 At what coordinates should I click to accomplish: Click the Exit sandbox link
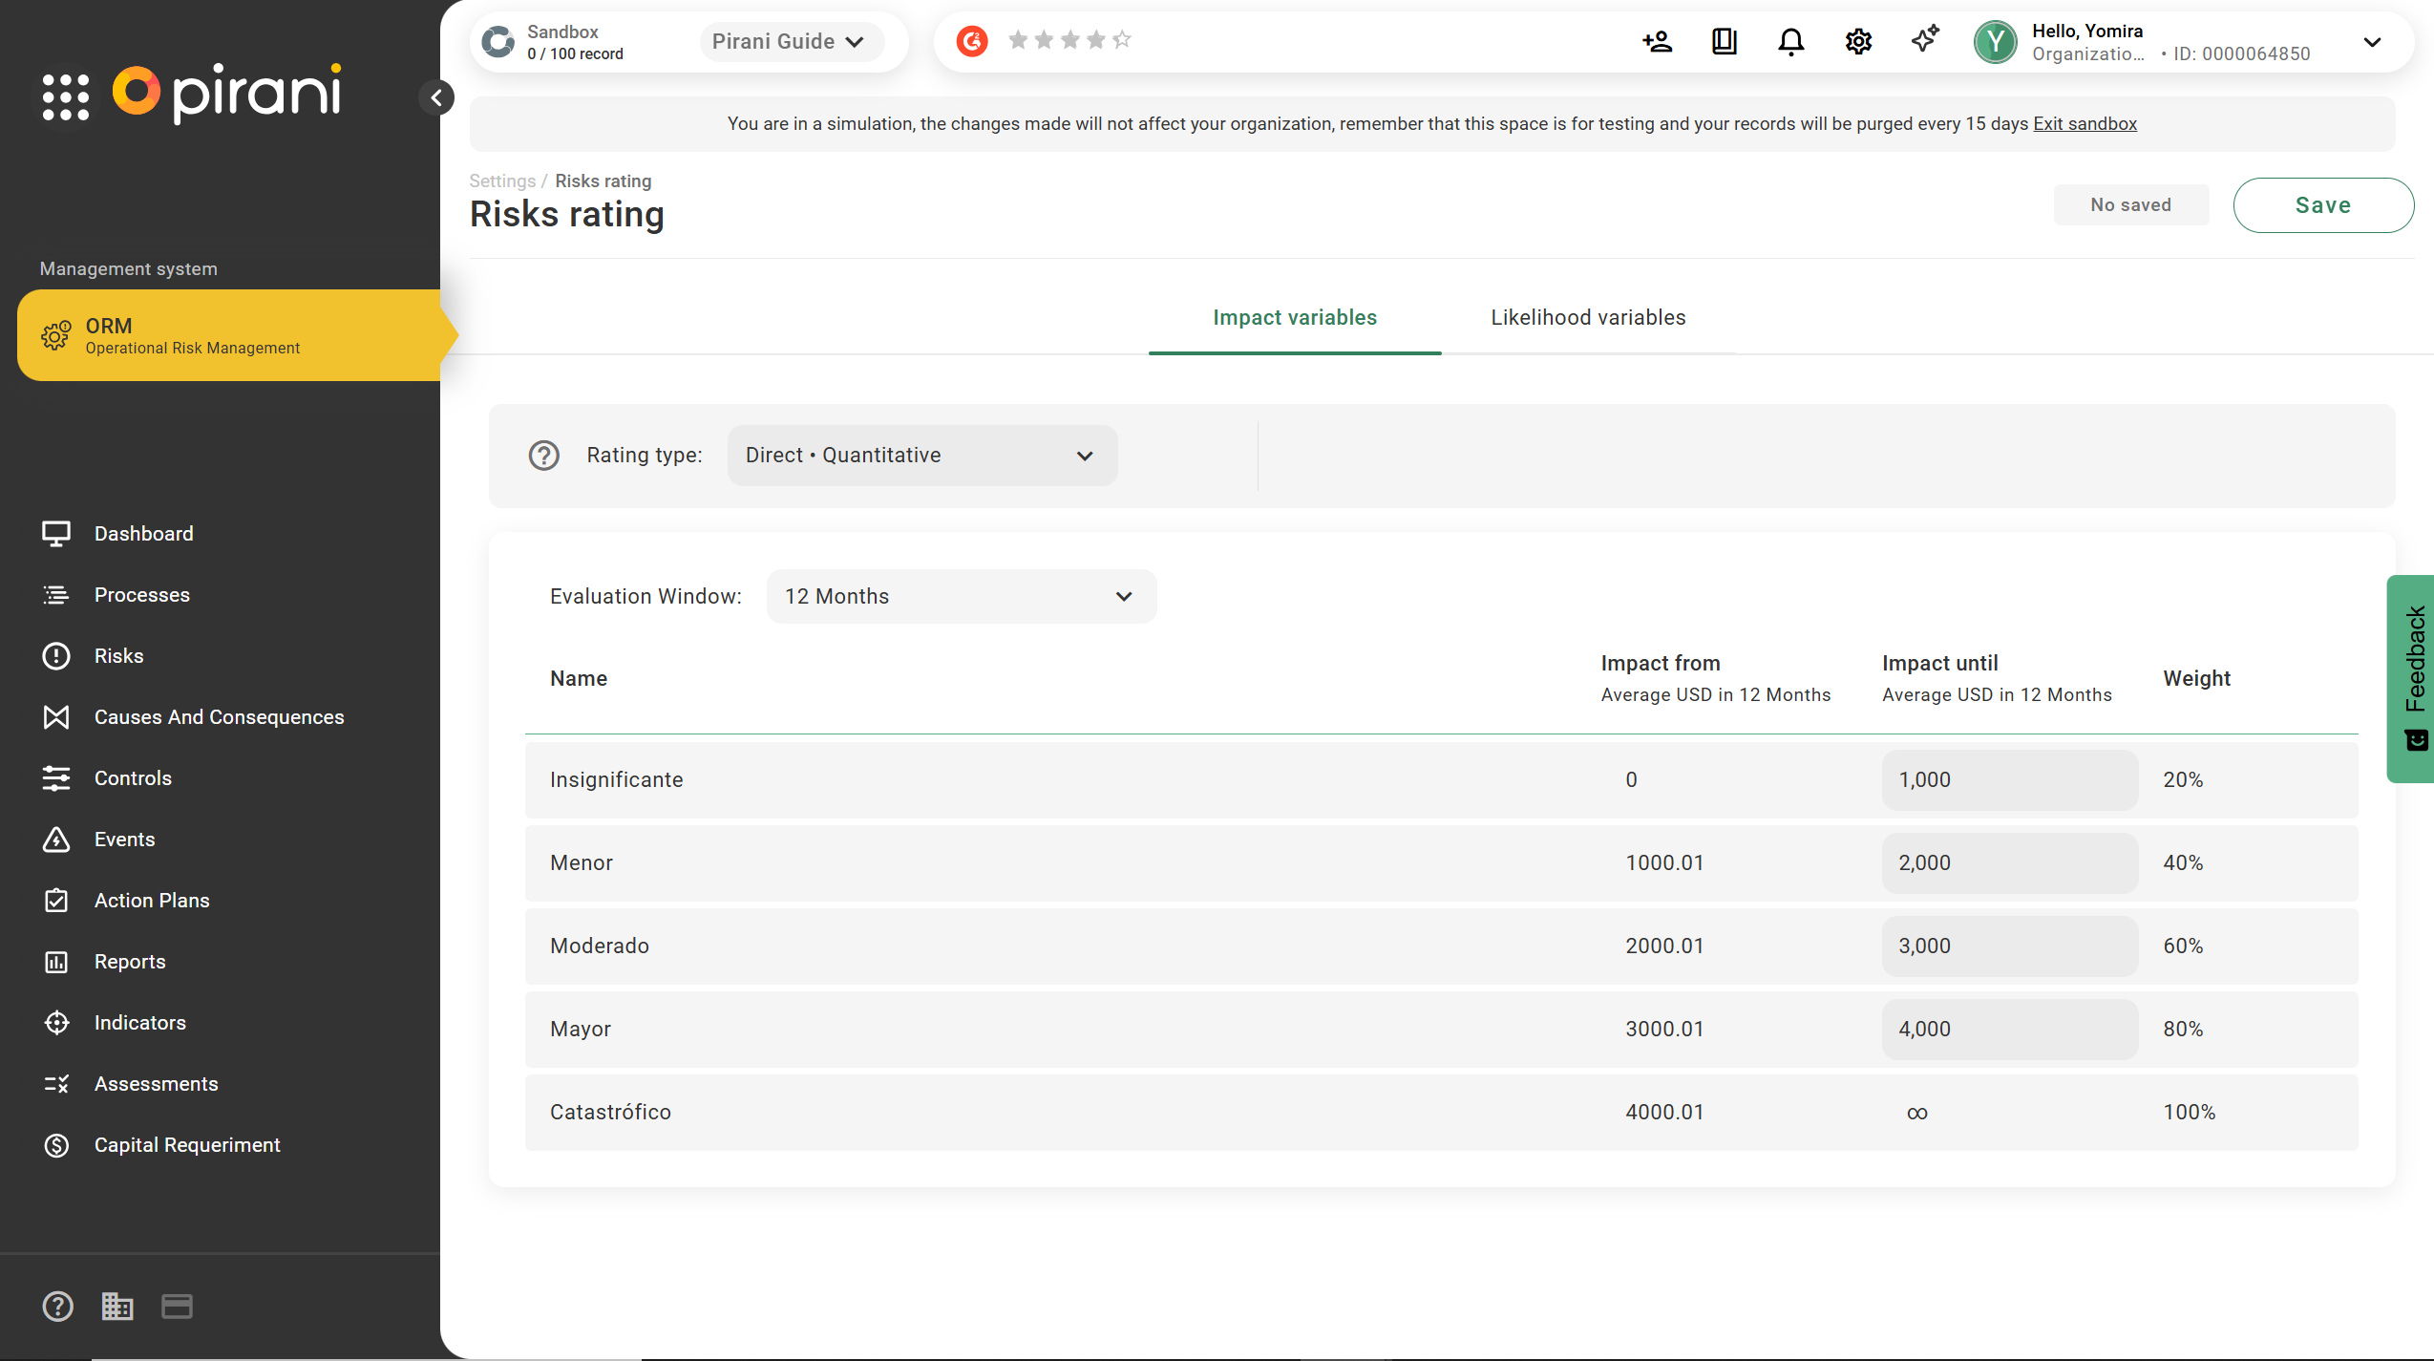(2085, 124)
